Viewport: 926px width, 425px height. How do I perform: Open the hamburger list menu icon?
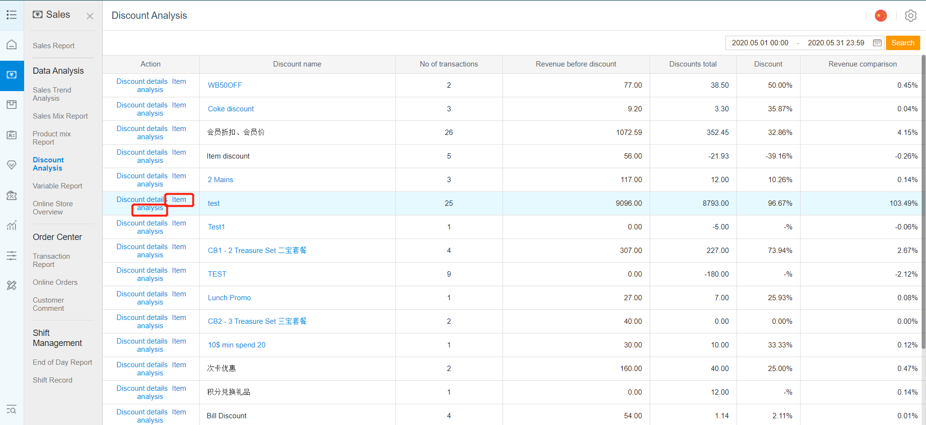(x=12, y=15)
